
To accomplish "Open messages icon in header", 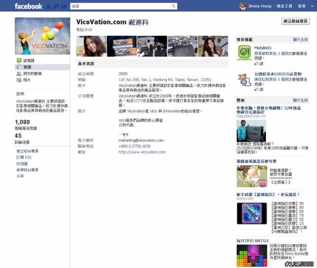I will tap(56, 6).
